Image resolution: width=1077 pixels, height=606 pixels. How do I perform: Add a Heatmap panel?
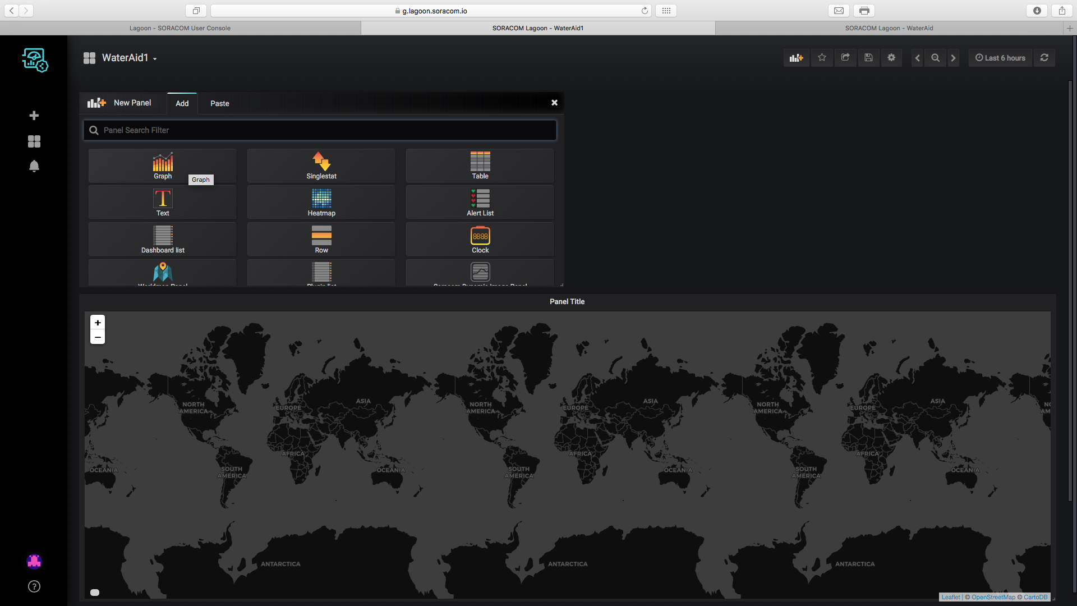tap(321, 203)
